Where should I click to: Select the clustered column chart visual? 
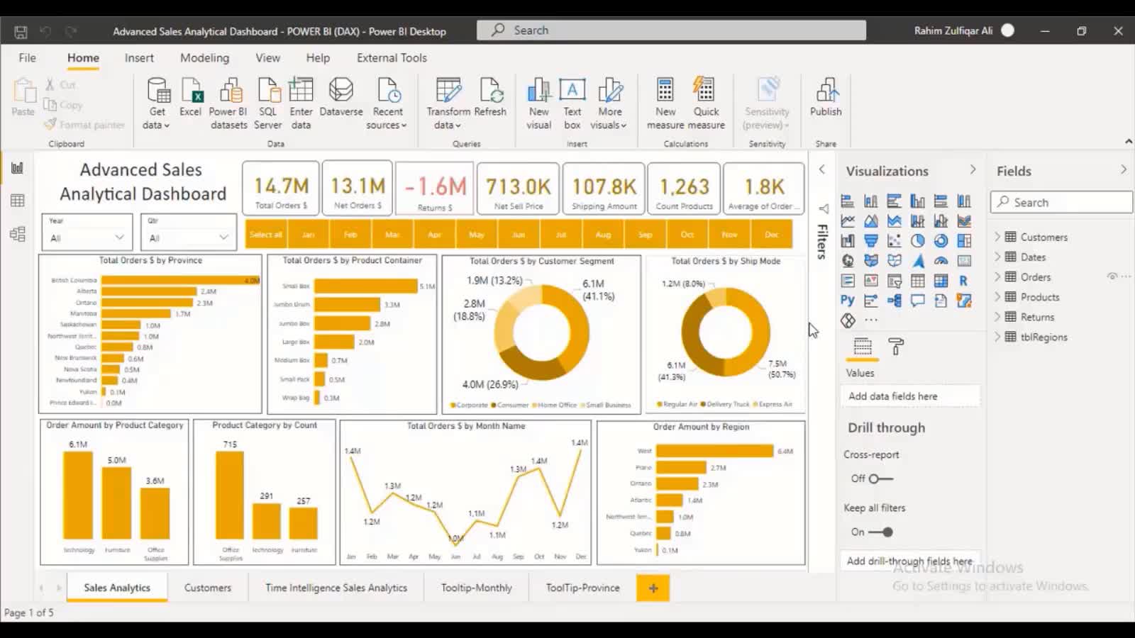pyautogui.click(x=918, y=201)
